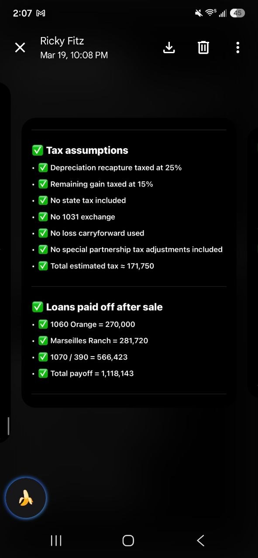Close the attachment viewer with X icon
The height and width of the screenshot is (558, 258).
pos(20,48)
